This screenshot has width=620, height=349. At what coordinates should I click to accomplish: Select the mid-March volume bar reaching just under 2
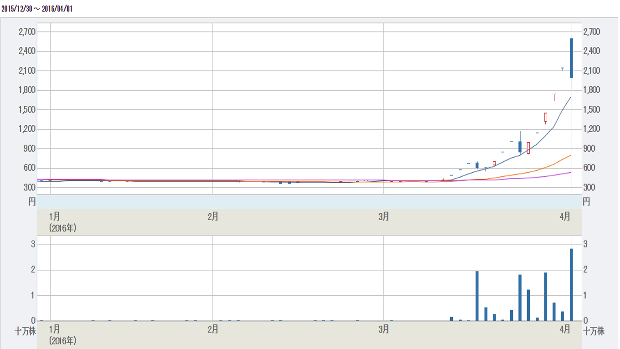[477, 296]
